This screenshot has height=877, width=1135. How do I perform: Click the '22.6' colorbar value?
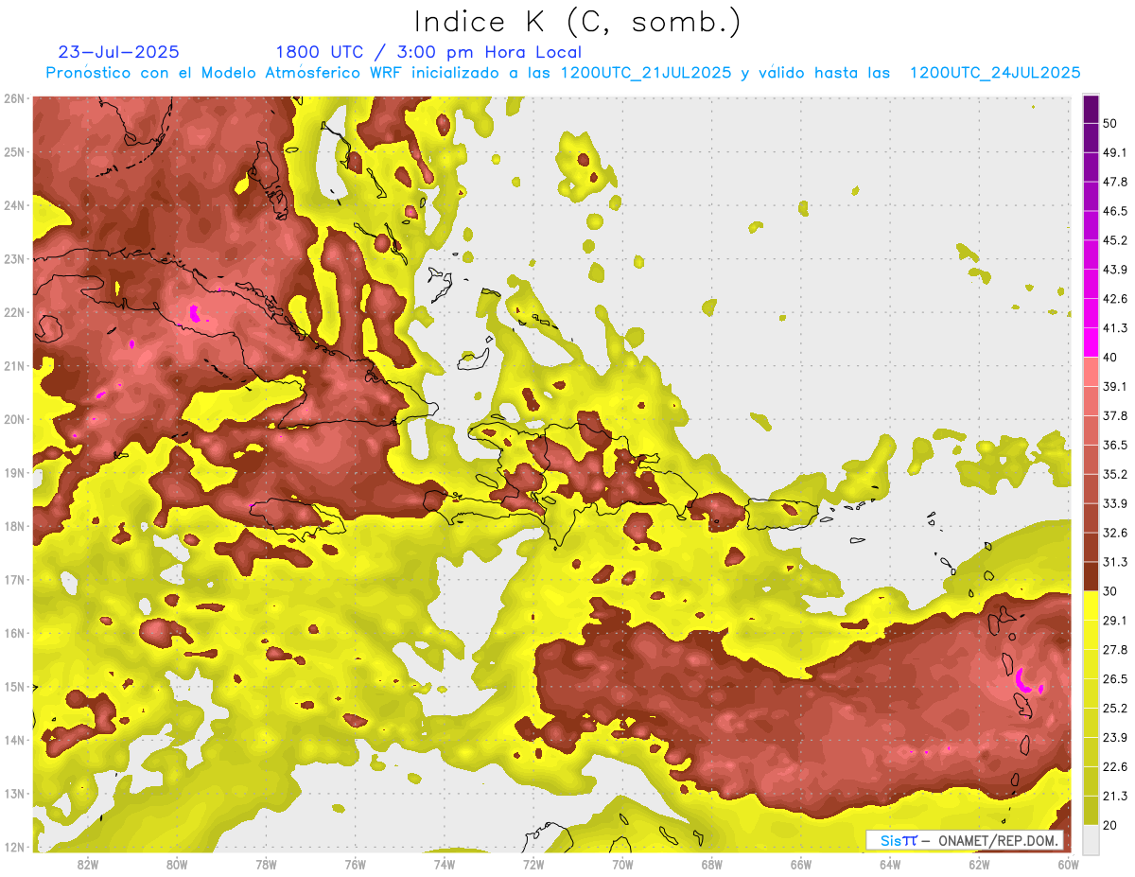(x=1116, y=766)
